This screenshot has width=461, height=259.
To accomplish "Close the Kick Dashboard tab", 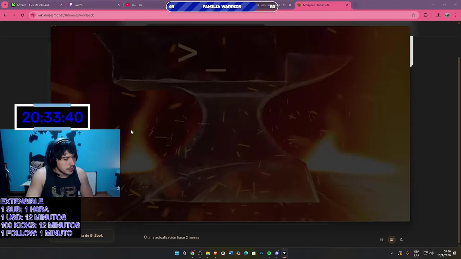I will [61, 5].
